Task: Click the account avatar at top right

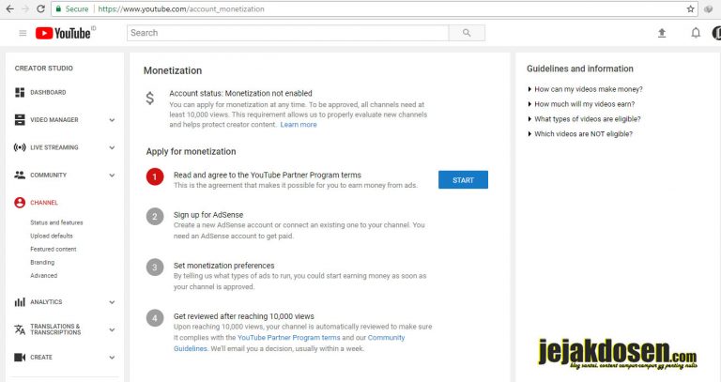Action: click(716, 33)
